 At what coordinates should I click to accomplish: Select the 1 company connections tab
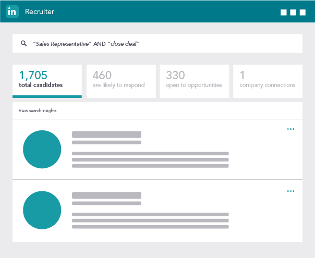tap(268, 81)
